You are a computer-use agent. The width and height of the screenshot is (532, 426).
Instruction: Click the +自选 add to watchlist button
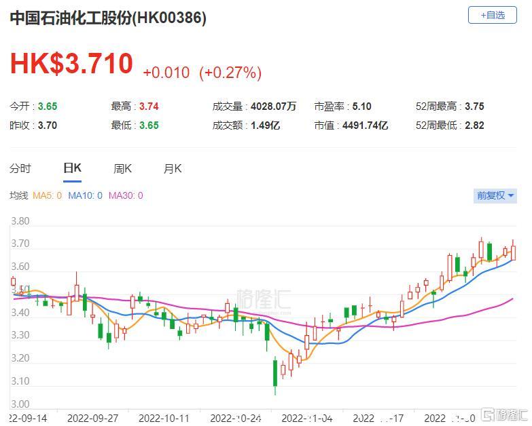pos(493,15)
